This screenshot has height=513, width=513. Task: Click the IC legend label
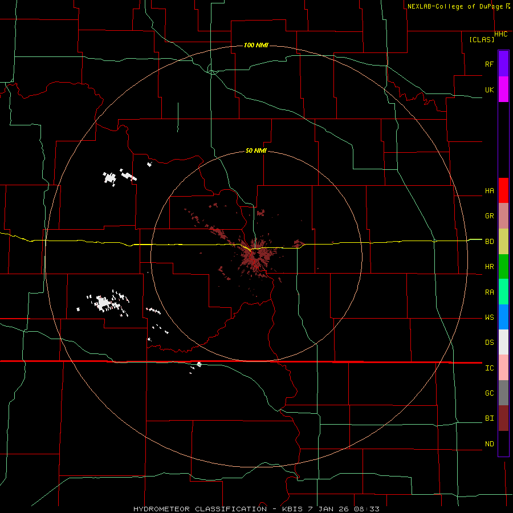(x=489, y=368)
